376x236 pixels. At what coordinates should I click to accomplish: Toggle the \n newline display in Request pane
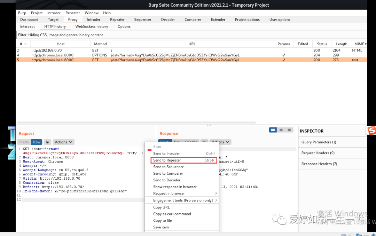pos(47,142)
